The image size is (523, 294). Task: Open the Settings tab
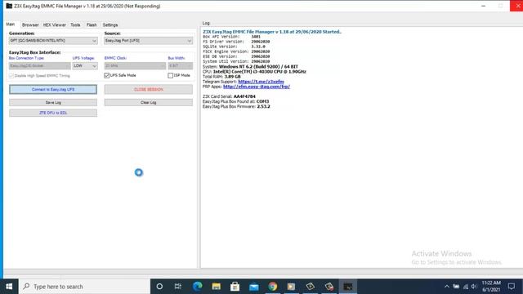click(x=110, y=24)
